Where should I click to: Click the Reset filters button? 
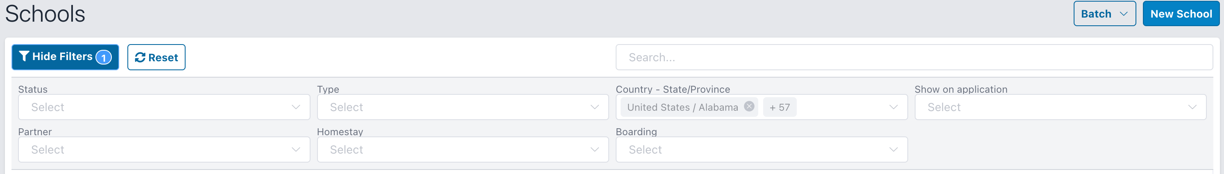point(156,57)
